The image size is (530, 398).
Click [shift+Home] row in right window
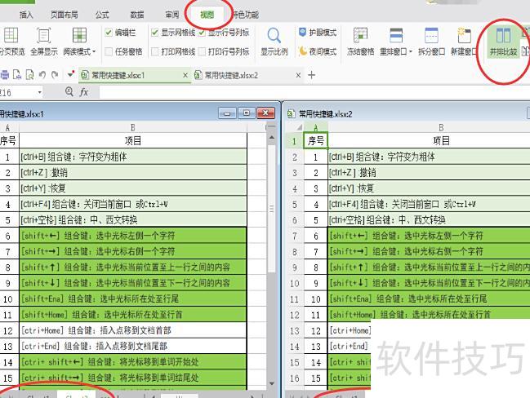click(x=429, y=313)
